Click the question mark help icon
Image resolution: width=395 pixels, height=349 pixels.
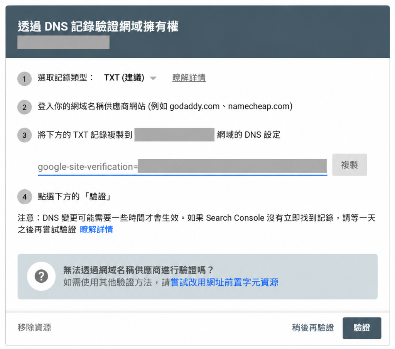click(x=41, y=276)
